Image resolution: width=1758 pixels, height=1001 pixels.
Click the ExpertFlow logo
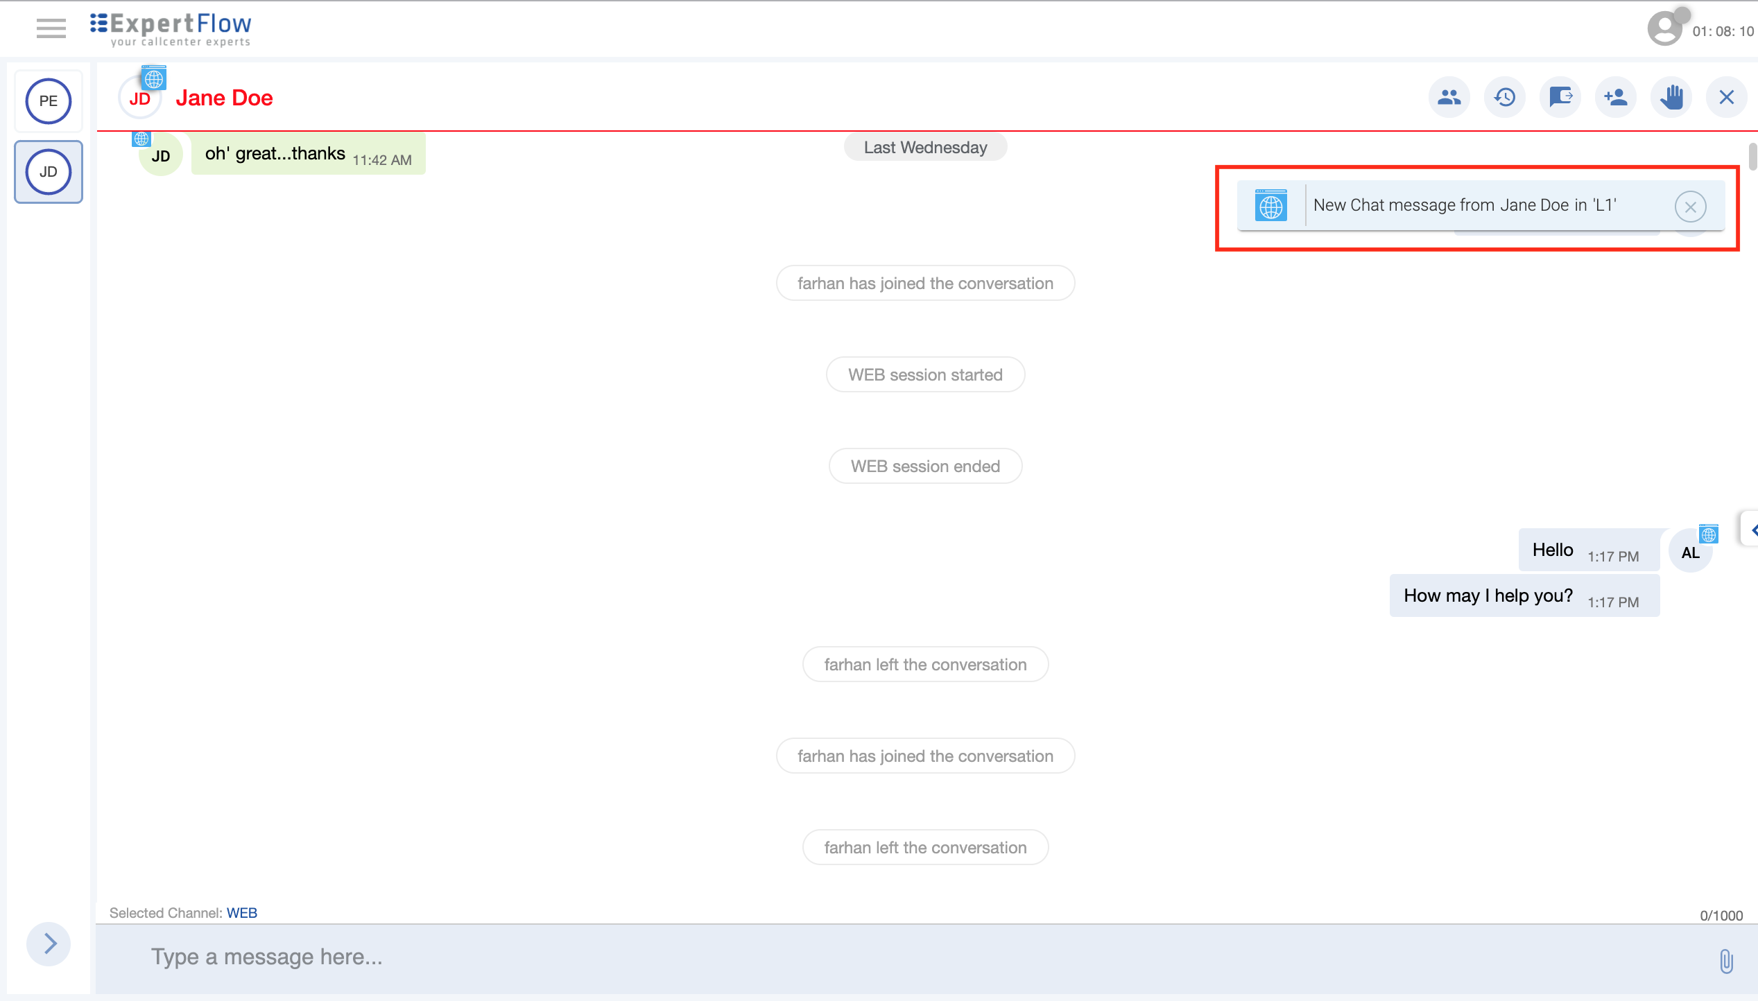(x=171, y=29)
